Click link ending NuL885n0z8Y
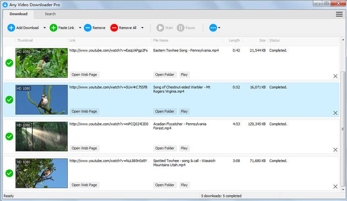The image size is (347, 201). [108, 160]
